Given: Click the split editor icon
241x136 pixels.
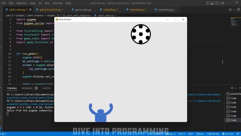Looking at the screenshot, I should click(238, 9).
